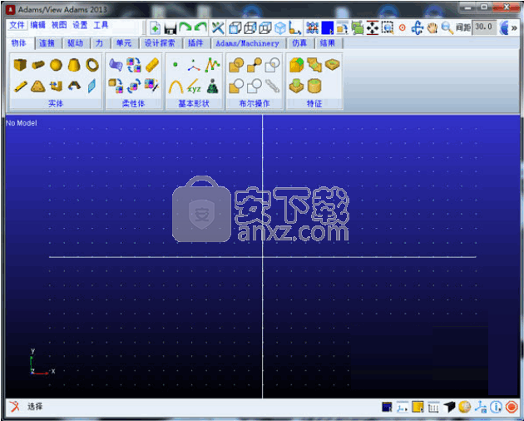Image resolution: width=524 pixels, height=421 pixels.
Task: Open the 编辑 menu
Action: click(x=37, y=25)
